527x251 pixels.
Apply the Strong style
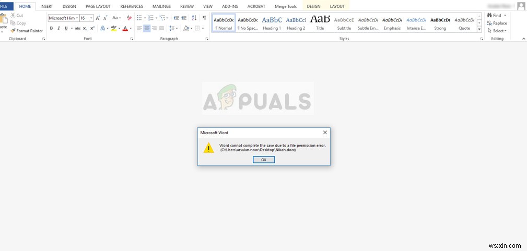click(440, 23)
